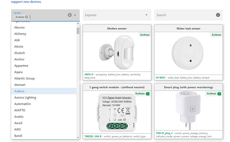The height and width of the screenshot is (142, 230).
Task: Open the IH-K665 model link
Action: [161, 78]
